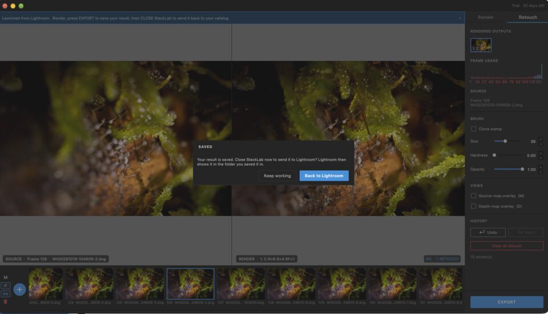Image resolution: width=548 pixels, height=314 pixels.
Task: Select filmstrip frame 126 thumbnail
Action: [191, 284]
